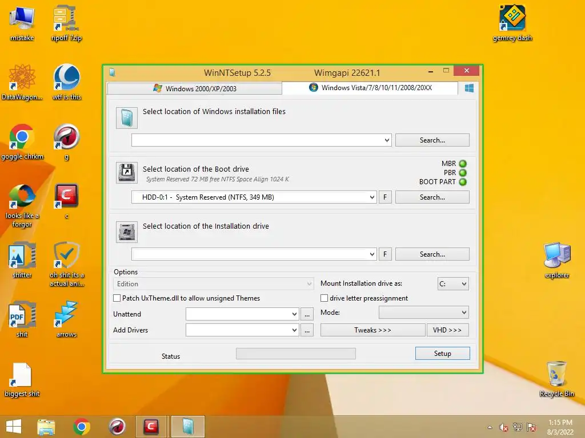Click the BOOT PART green status indicator
Viewport: 585px width, 438px height.
[x=463, y=182]
